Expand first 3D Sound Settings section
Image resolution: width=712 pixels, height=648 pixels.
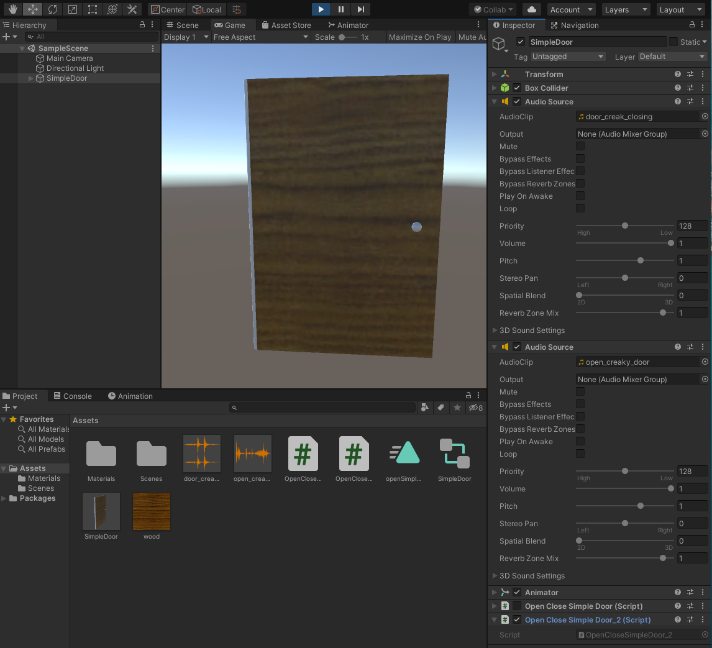click(495, 330)
